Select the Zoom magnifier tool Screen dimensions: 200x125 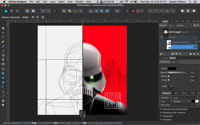[x=3, y=105]
